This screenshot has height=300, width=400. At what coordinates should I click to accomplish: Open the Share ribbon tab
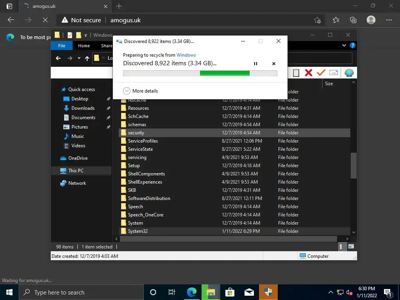point(106,46)
